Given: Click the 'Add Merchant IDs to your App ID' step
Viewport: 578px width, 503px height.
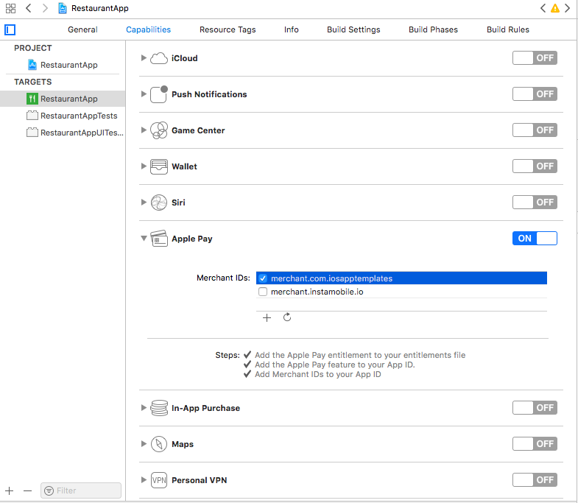Looking at the screenshot, I should (318, 374).
